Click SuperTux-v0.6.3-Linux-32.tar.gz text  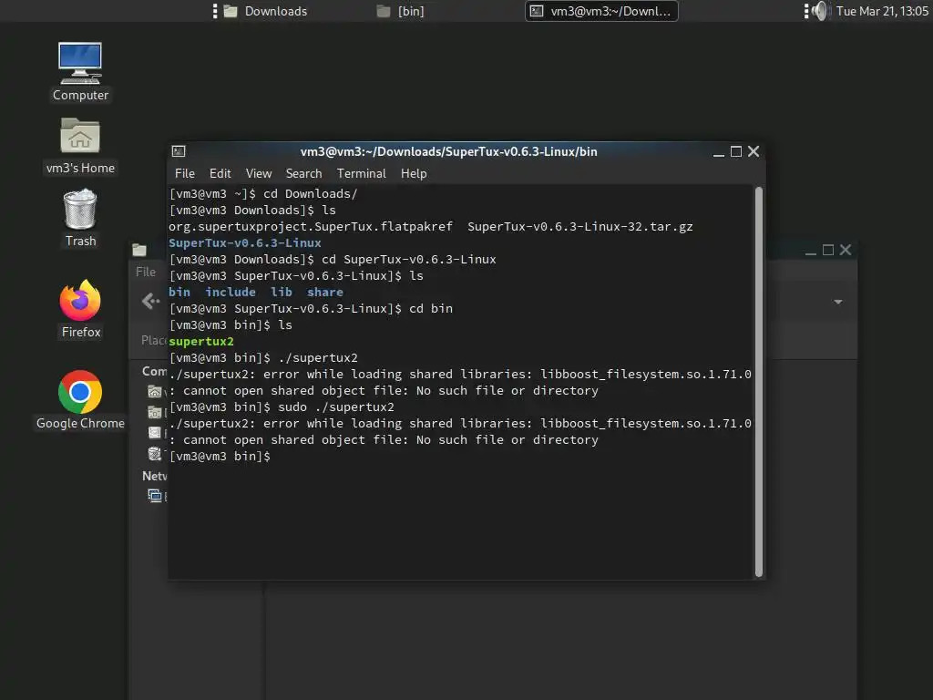click(580, 227)
